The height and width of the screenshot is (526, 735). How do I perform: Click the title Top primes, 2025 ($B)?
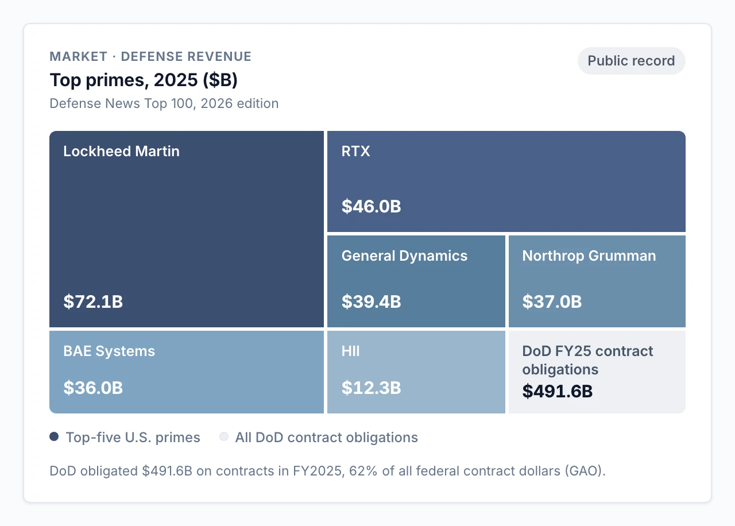coord(144,80)
